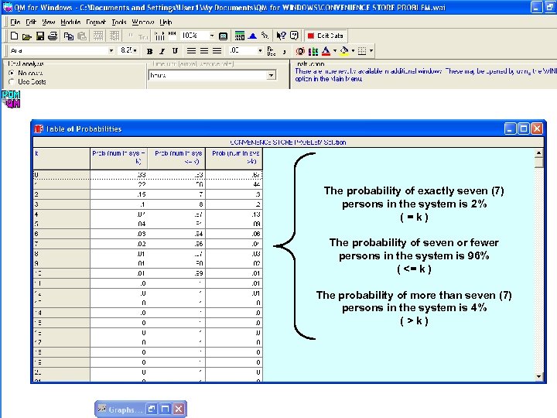This screenshot has width=557, height=418.
Task: Toggle Italic formatting
Action: pyautogui.click(x=162, y=51)
